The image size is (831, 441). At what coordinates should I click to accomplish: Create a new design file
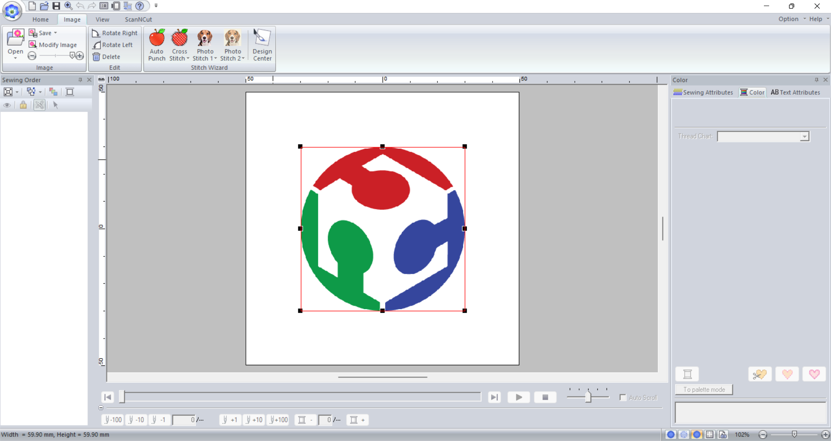click(x=32, y=6)
